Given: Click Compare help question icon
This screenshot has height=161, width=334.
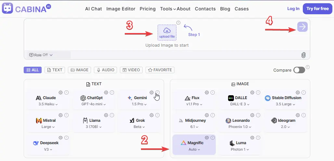Looking at the screenshot, I should coord(308,67).
